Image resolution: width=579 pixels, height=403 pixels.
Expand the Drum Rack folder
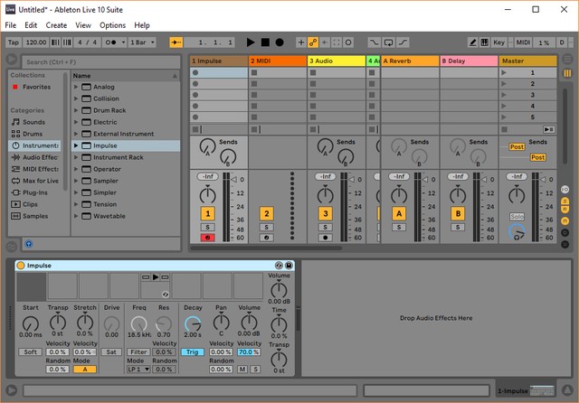(x=76, y=109)
